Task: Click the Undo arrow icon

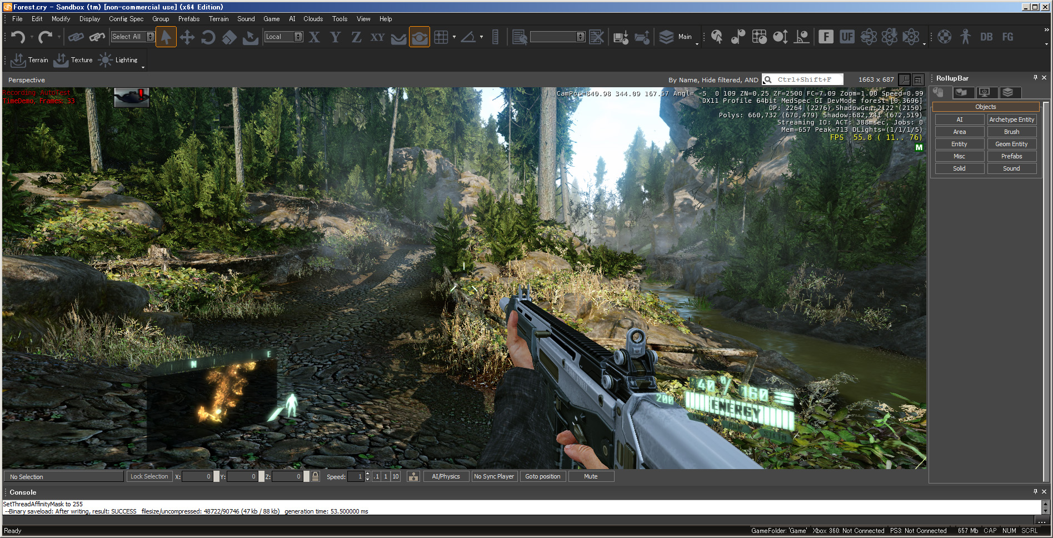Action: [18, 37]
